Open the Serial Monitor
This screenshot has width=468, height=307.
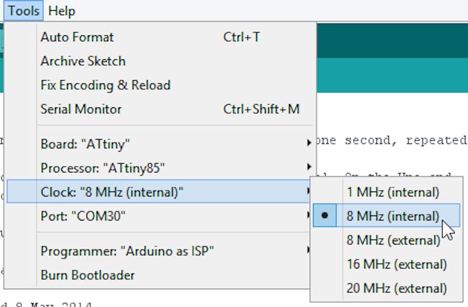pyautogui.click(x=81, y=109)
